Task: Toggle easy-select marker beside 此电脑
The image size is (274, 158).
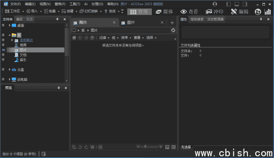Action: point(3,79)
